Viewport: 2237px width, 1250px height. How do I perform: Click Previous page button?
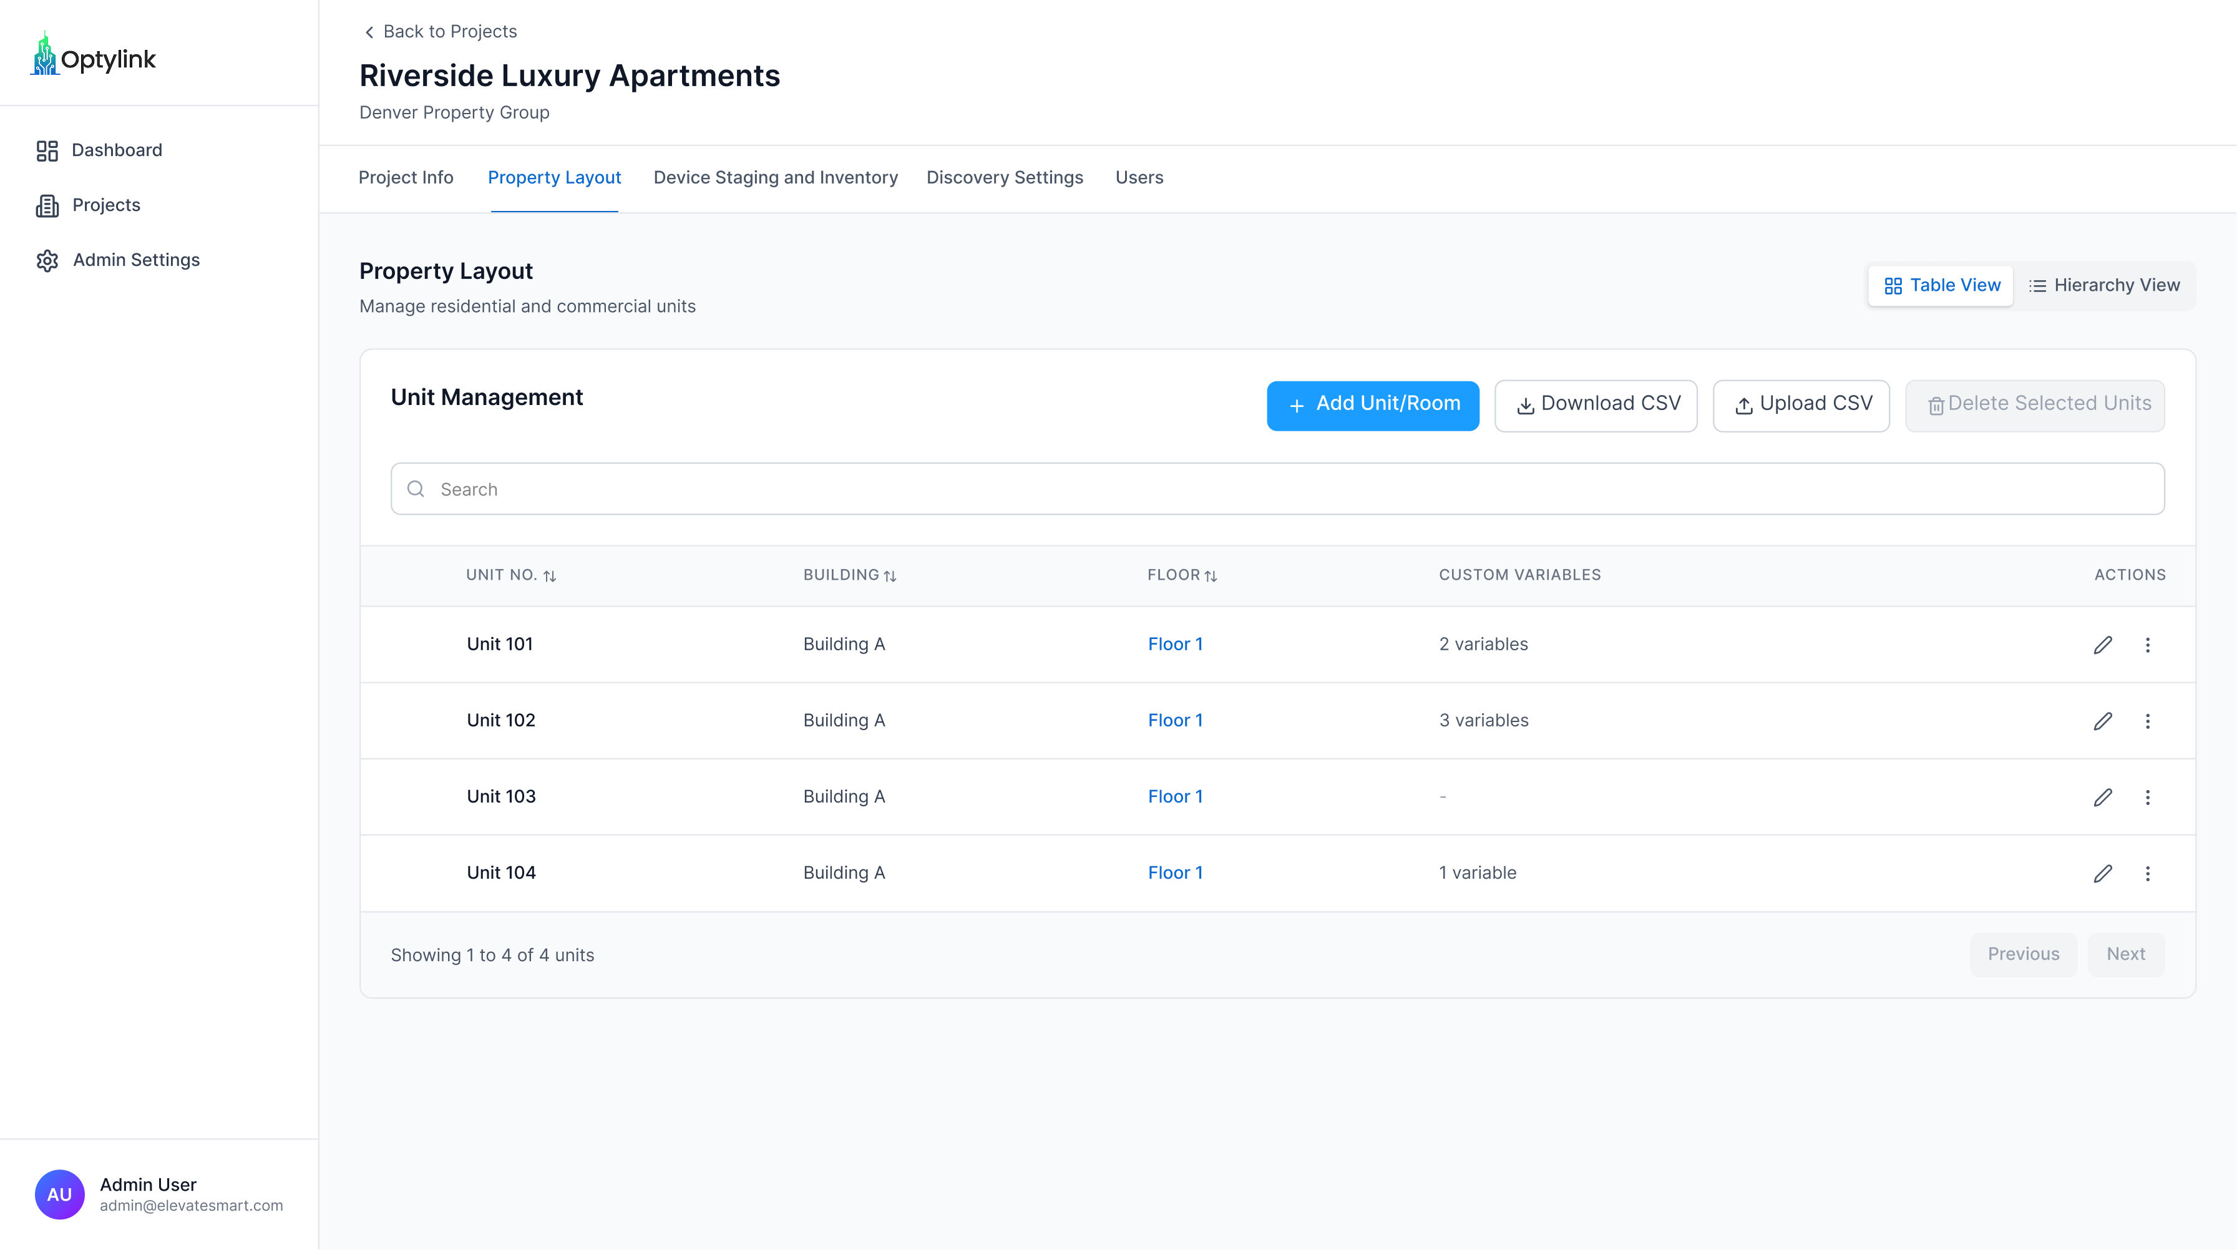(x=2024, y=955)
